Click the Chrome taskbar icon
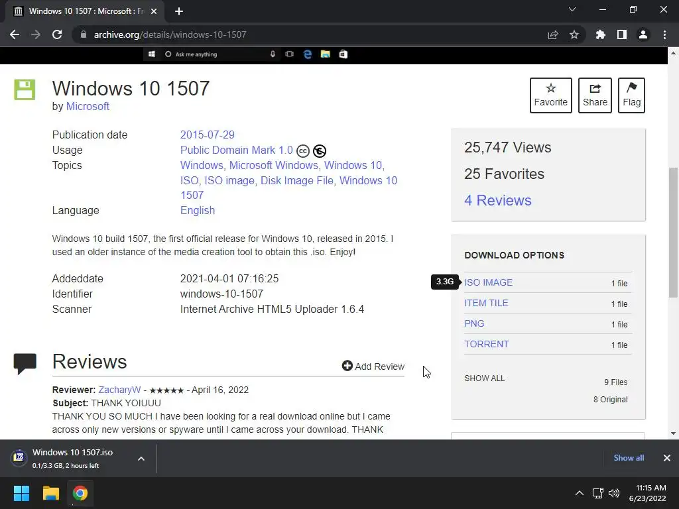Viewport: 679px width, 509px height. click(80, 493)
